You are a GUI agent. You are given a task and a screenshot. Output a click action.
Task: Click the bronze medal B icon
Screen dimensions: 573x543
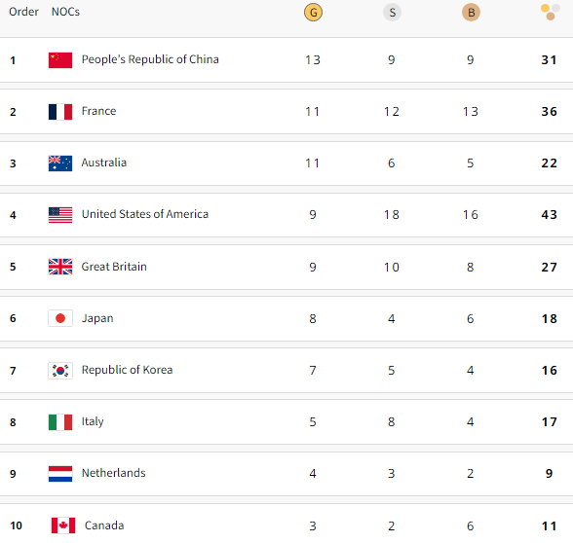[x=471, y=13]
